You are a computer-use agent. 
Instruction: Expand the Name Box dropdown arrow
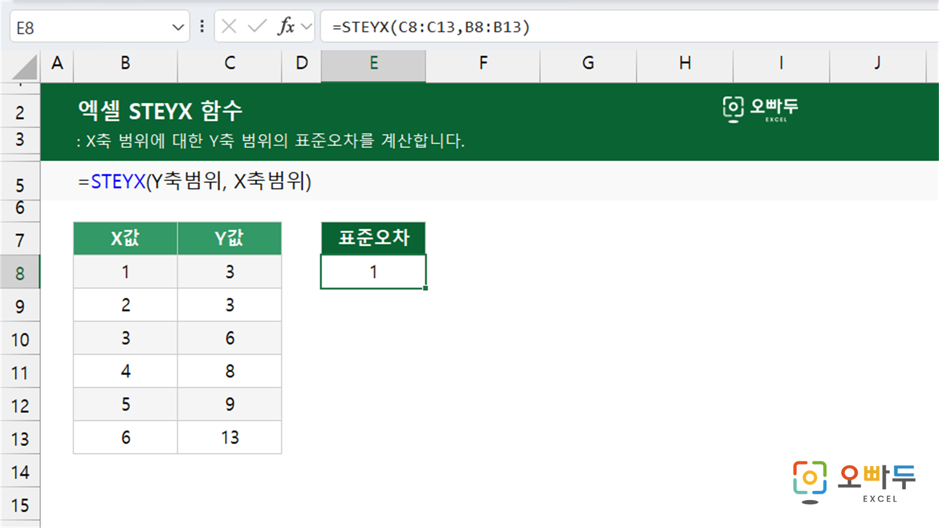coord(178,27)
